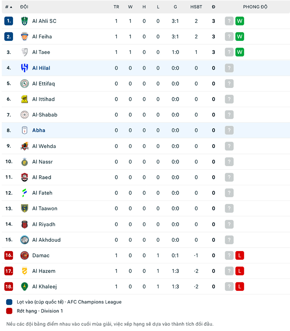The width and height of the screenshot is (290, 331).
Task: Click Al Shabab gray question mark badge
Action: (229, 115)
